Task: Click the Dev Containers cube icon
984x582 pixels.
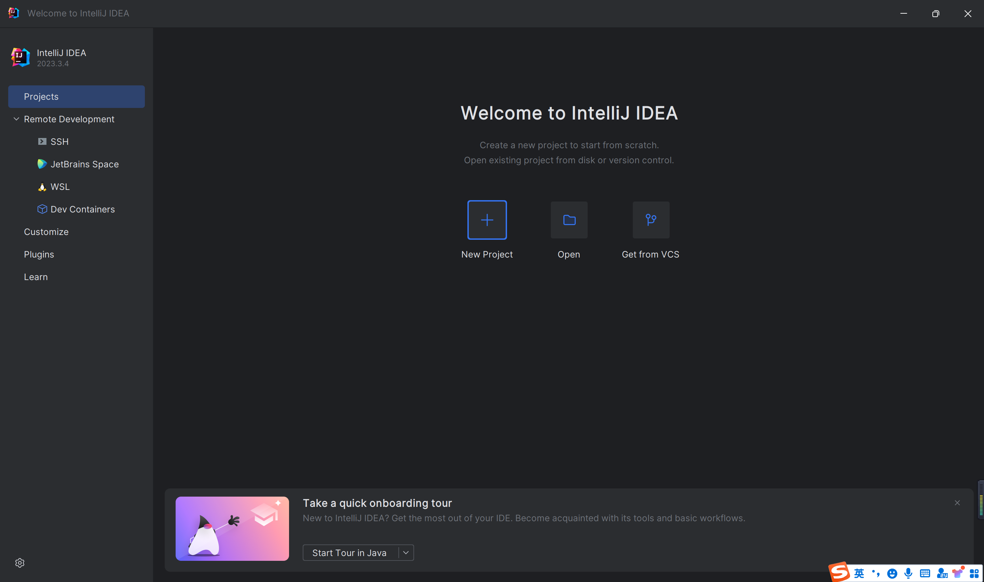Action: tap(42, 209)
